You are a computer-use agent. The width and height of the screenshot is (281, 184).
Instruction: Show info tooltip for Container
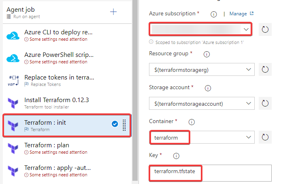click(192, 122)
